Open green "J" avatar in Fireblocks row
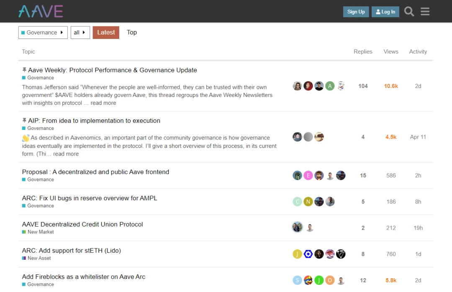 point(319,280)
